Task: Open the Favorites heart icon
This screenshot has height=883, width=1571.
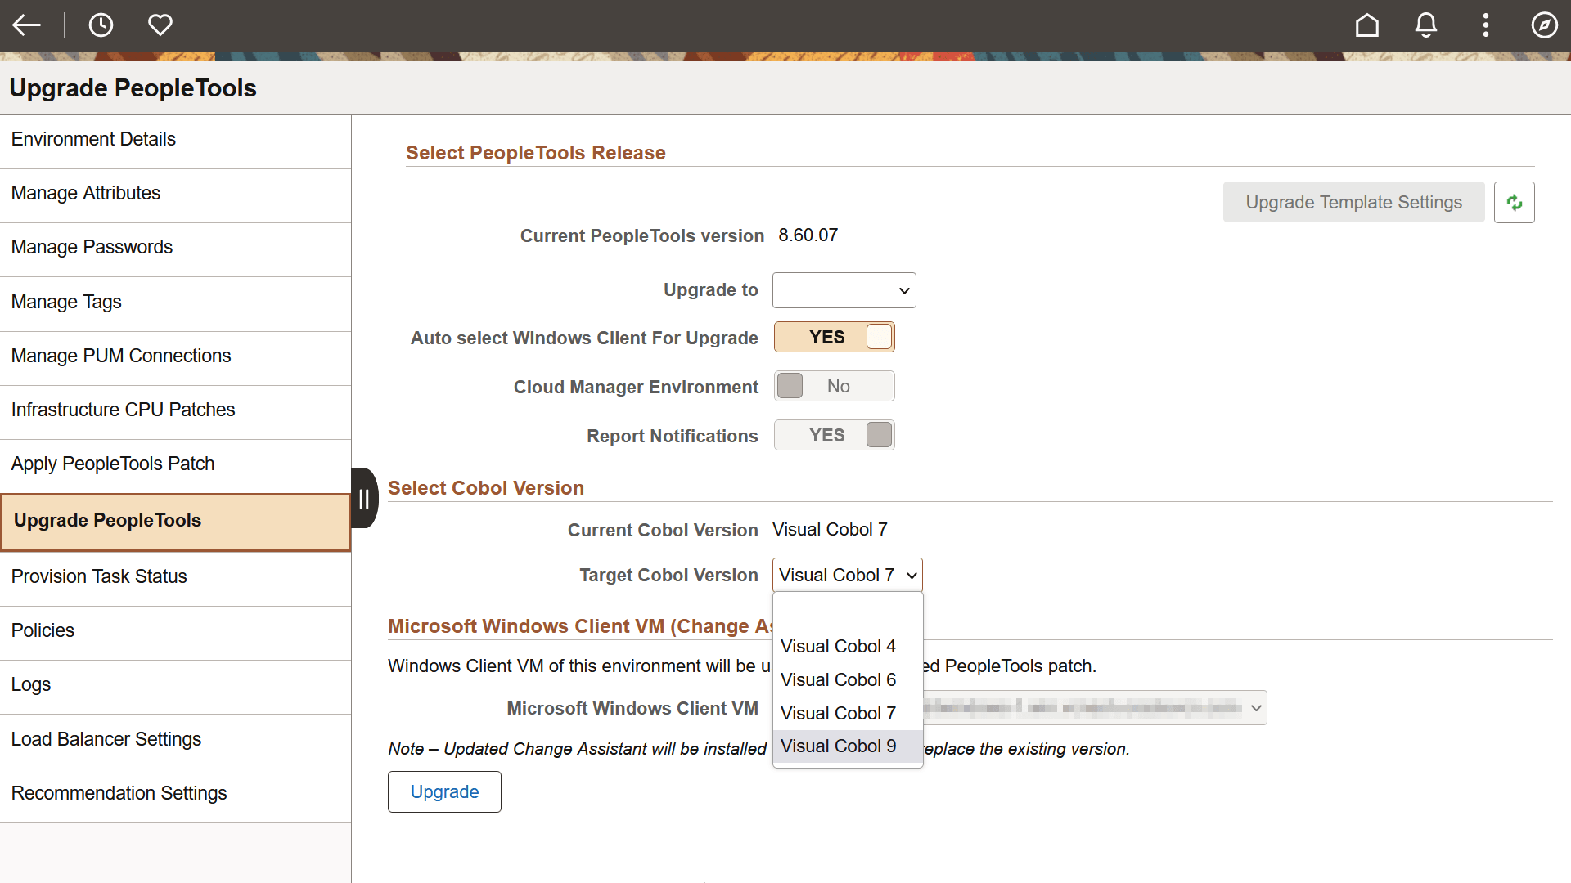Action: pos(160,25)
